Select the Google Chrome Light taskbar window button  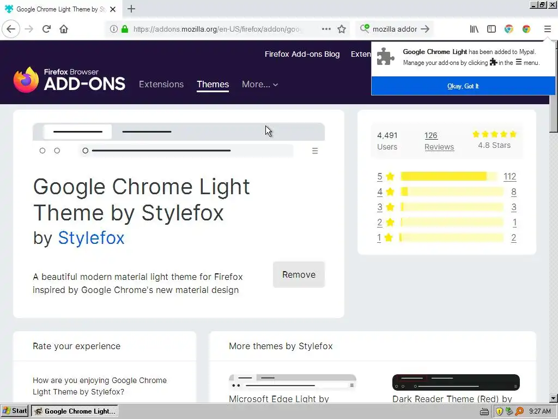[x=74, y=411]
